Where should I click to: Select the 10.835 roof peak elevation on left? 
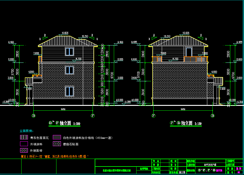point(65,33)
